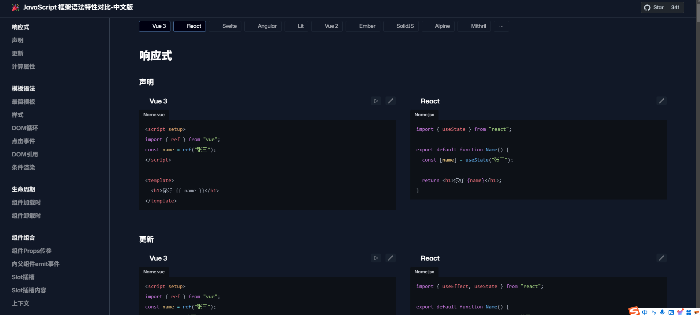Go to 更新 in the sidebar
This screenshot has height=315, width=700.
point(18,53)
